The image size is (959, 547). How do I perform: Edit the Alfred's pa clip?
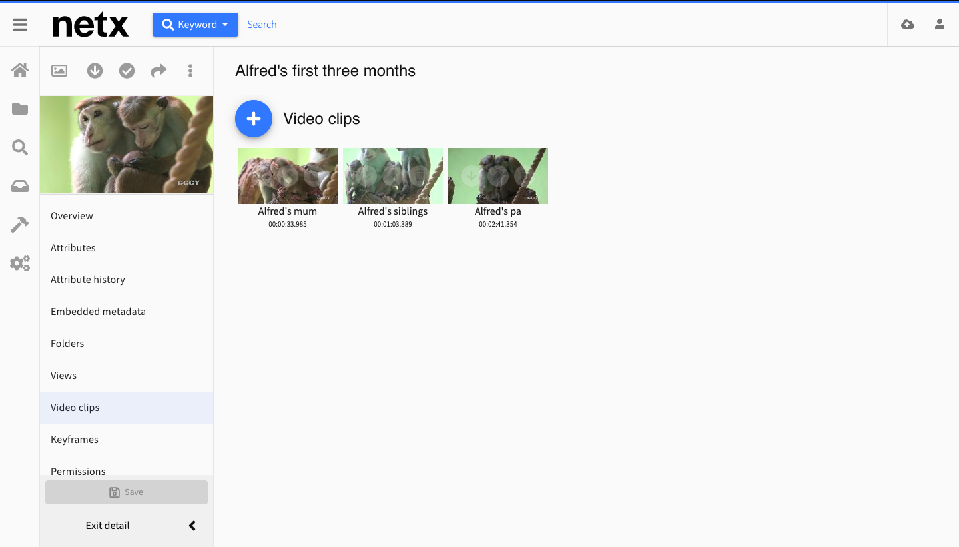498,176
